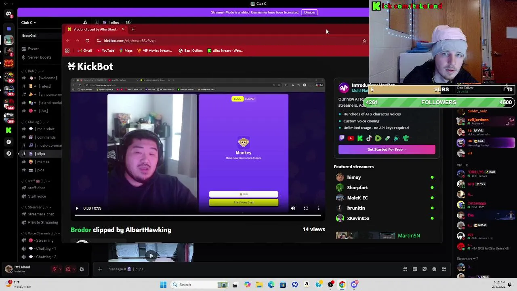517x291 pixels.
Task: Seek along the clip progress bar
Action: (198, 215)
